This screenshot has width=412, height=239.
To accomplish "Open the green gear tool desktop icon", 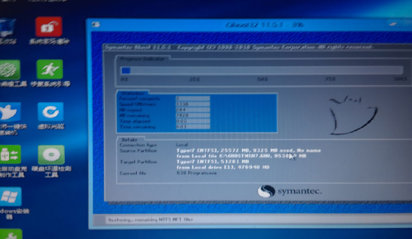I will tap(10, 69).
